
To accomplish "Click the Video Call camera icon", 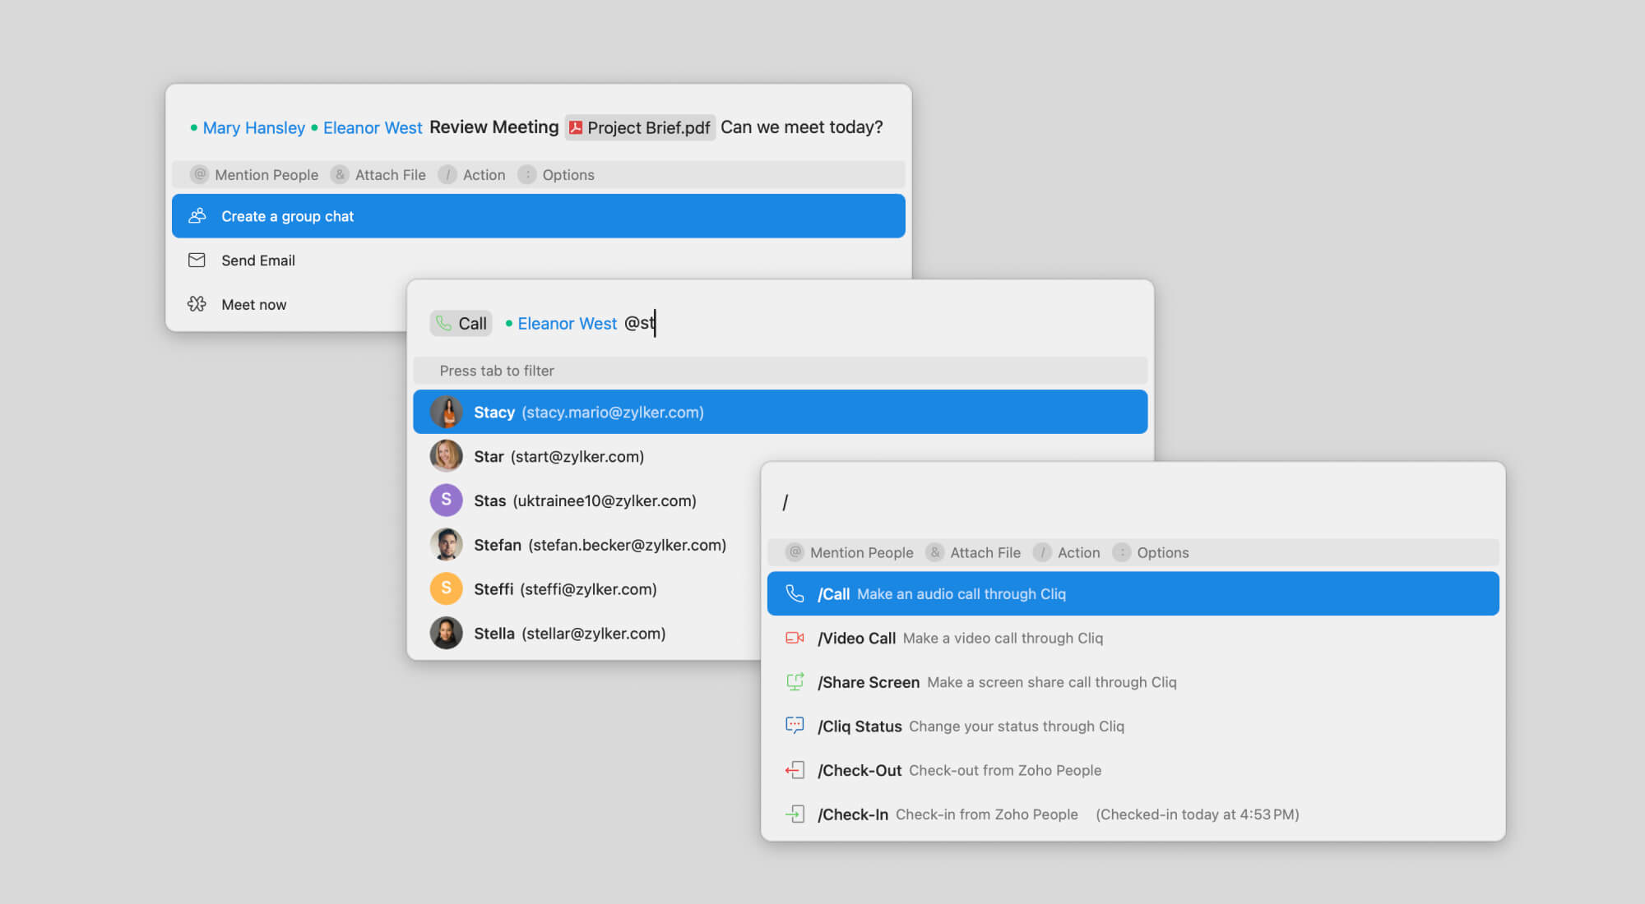I will click(x=795, y=638).
